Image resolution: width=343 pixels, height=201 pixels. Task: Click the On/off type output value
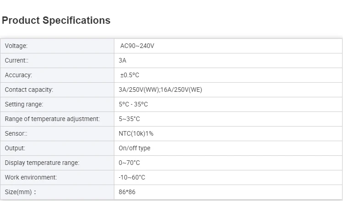pyautogui.click(x=134, y=148)
